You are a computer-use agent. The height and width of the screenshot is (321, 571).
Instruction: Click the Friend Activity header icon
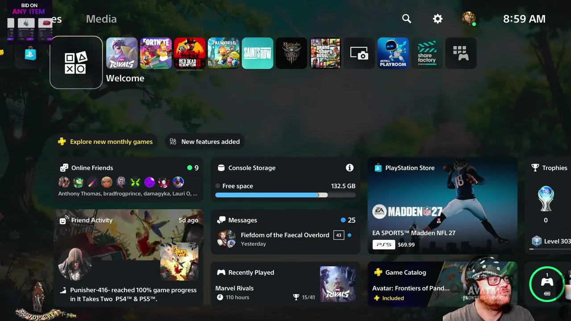[64, 220]
